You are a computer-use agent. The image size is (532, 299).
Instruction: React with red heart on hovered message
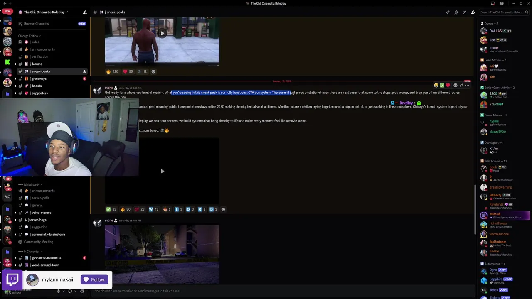[448, 85]
